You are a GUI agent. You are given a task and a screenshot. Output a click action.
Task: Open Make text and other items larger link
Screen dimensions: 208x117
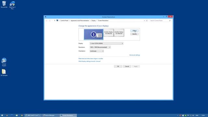(91, 58)
